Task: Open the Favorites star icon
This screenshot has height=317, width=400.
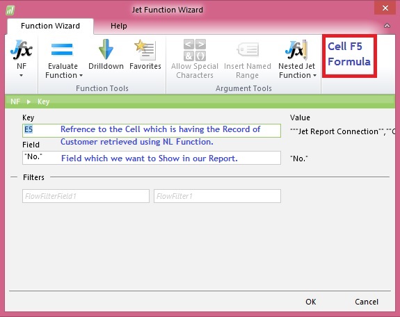Action: tap(145, 49)
